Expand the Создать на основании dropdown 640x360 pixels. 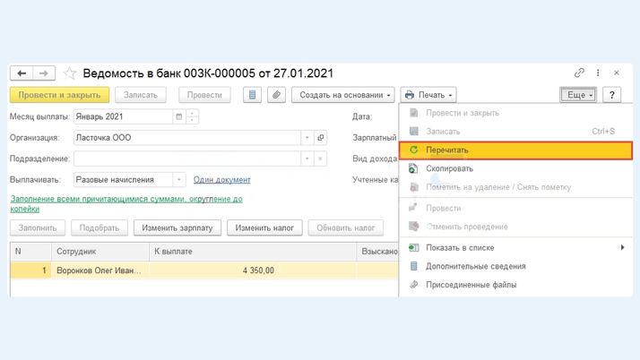(342, 95)
